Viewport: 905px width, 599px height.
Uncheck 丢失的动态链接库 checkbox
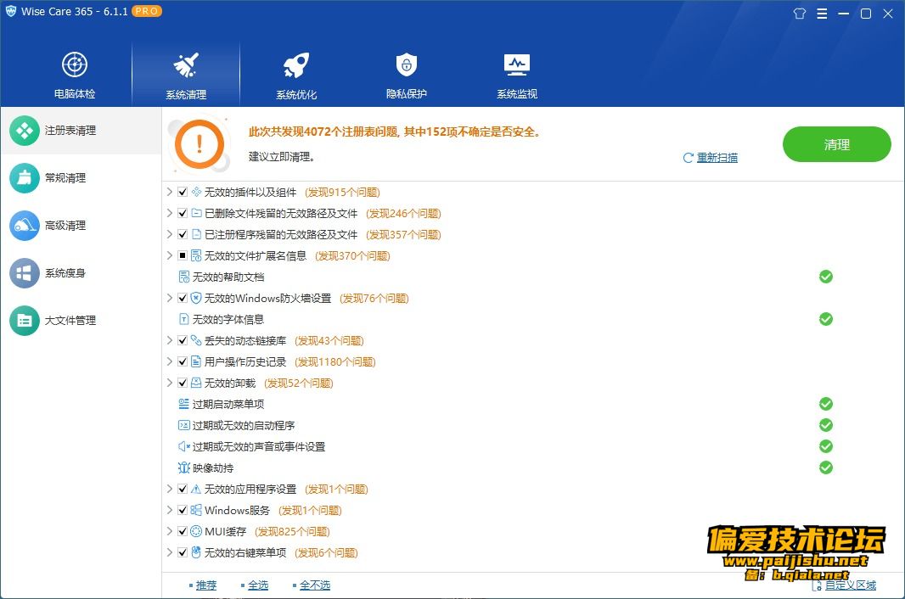coord(183,340)
